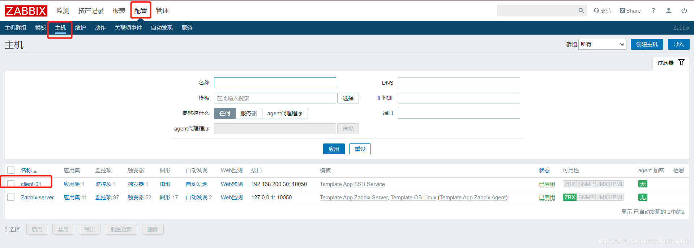Open the 报表 menu
The height and width of the screenshot is (248, 694).
pyautogui.click(x=119, y=11)
